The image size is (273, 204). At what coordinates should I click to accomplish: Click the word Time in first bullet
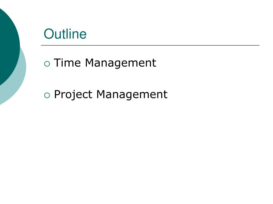point(67,62)
